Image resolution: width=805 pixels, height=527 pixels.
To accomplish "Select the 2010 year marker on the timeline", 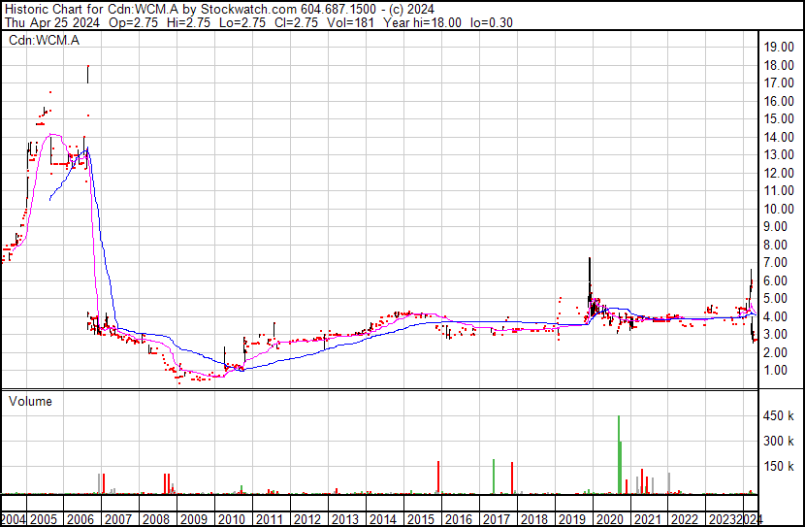I will click(x=232, y=519).
